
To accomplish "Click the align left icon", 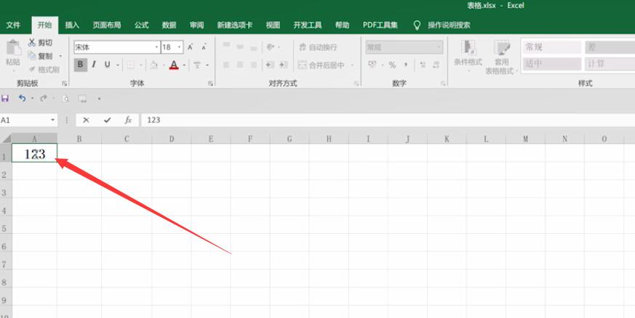I will [226, 65].
